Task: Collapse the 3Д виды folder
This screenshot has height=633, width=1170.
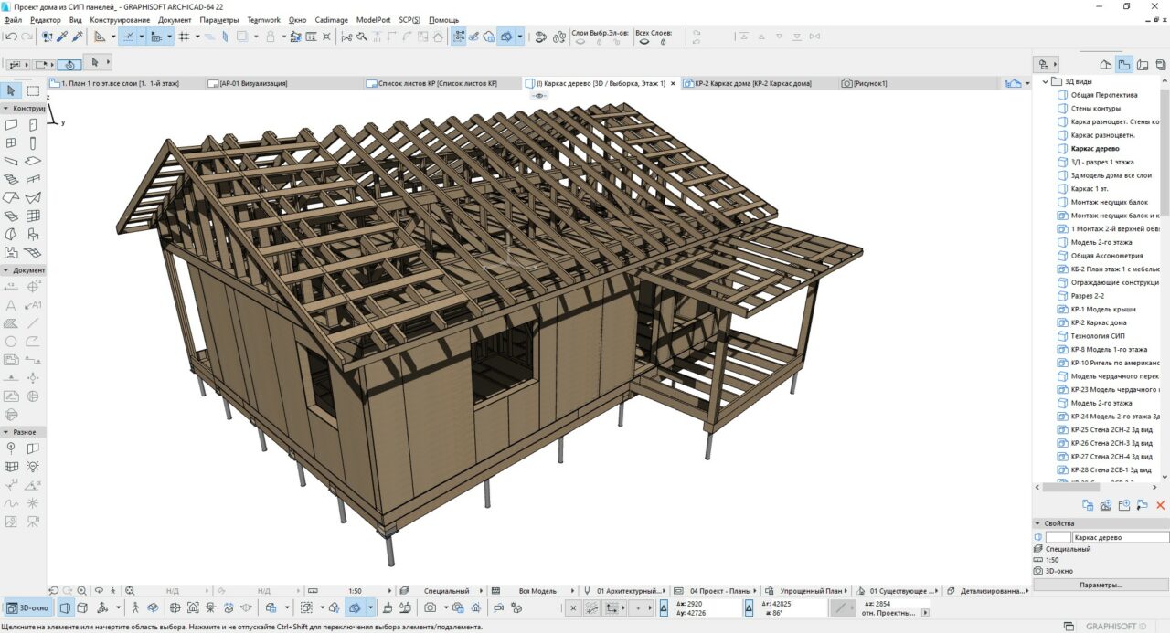Action: pos(1046,82)
